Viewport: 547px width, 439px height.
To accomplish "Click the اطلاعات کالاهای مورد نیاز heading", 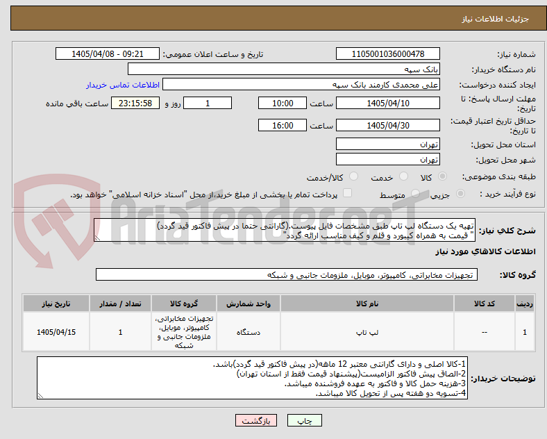I will [x=485, y=251].
